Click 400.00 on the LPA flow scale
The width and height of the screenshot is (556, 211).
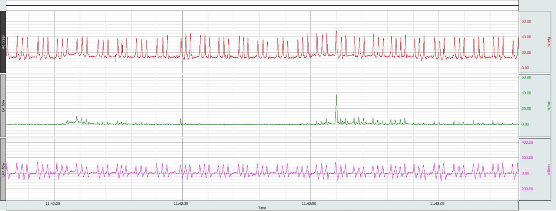[527, 142]
